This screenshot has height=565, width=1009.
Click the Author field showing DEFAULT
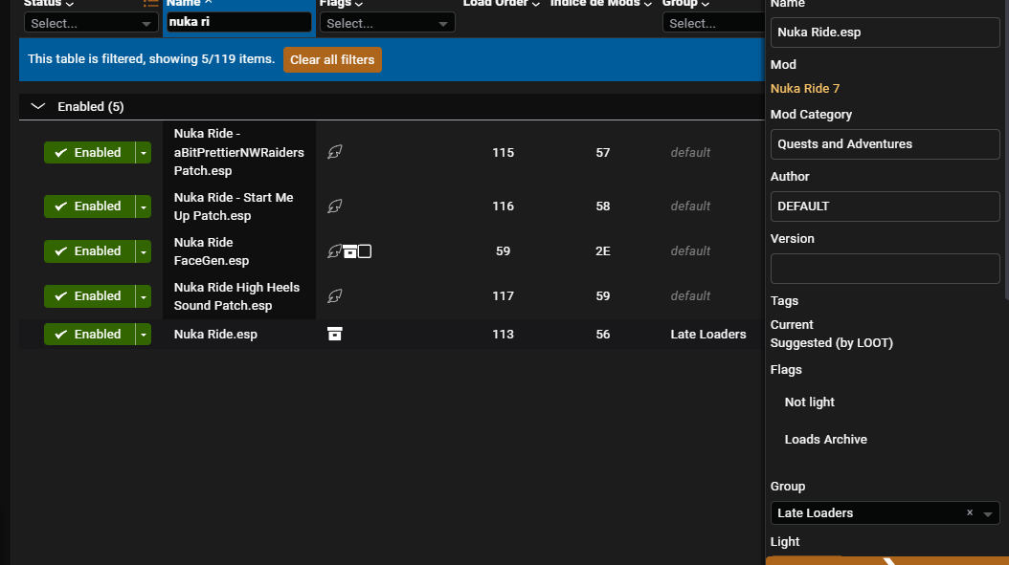coord(885,206)
